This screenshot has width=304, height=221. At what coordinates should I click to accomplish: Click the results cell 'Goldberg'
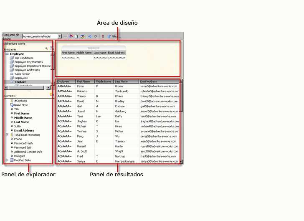coord(121,112)
